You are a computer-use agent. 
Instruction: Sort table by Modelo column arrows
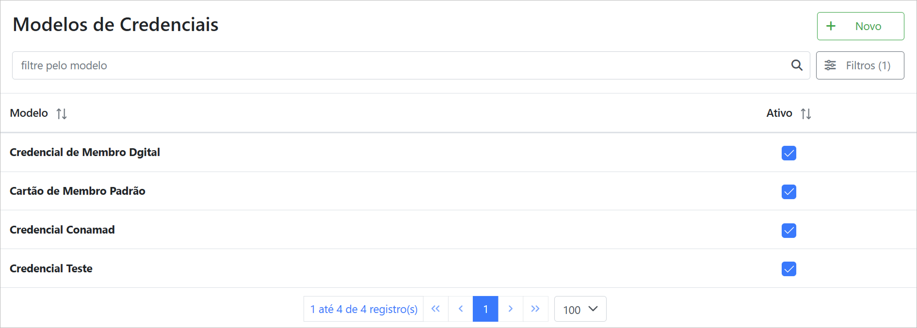click(x=62, y=114)
